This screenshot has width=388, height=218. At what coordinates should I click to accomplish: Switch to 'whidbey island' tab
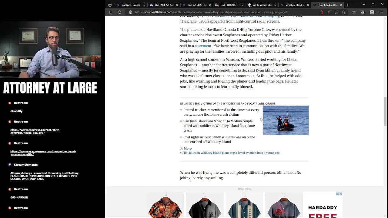(x=295, y=5)
